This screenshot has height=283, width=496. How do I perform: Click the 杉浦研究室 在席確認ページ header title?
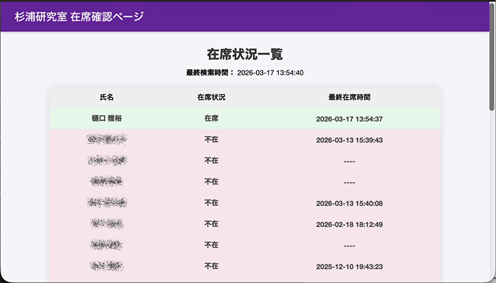coord(79,16)
